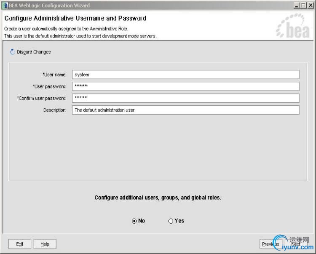Viewport: 316px width, 254px height.
Task: Click the "Configure Administrative Username and Password" heading
Action: pyautogui.click(x=75, y=19)
